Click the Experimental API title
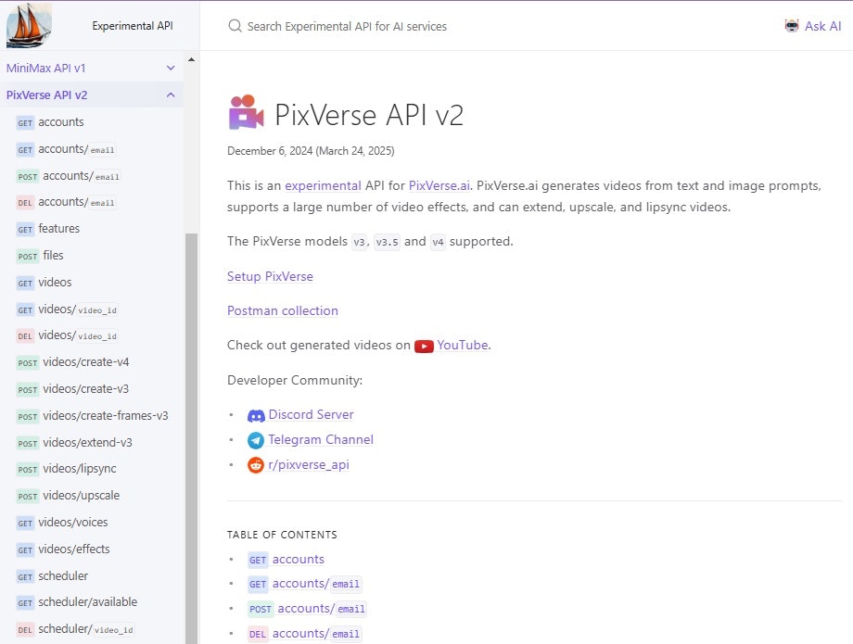Viewport: 853px width, 644px height. [133, 26]
